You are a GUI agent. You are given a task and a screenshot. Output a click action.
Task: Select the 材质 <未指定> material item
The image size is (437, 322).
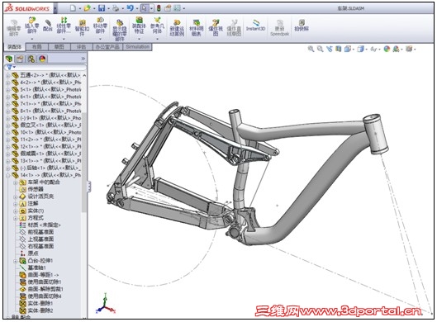(x=40, y=225)
